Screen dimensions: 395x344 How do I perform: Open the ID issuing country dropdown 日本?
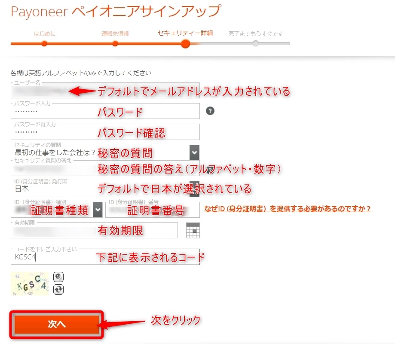click(105, 189)
